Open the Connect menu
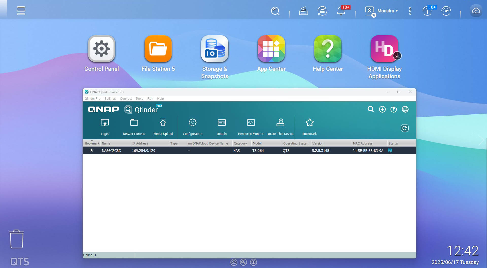The height and width of the screenshot is (268, 487). [126, 99]
